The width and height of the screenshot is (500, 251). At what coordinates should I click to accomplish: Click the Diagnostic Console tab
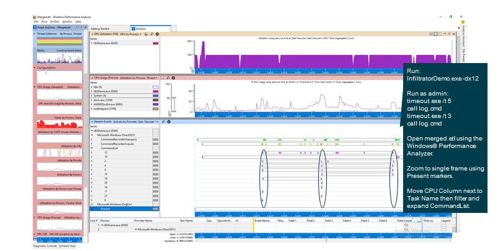pyautogui.click(x=45, y=246)
